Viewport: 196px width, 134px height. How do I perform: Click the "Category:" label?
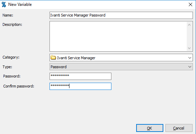coord(11,58)
